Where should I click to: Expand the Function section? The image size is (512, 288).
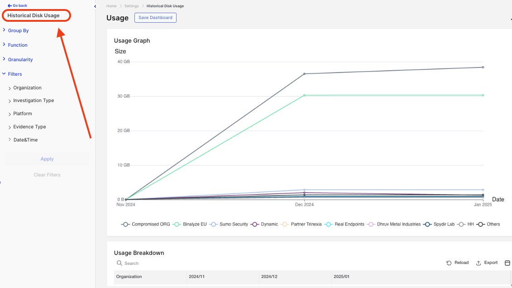click(x=18, y=45)
